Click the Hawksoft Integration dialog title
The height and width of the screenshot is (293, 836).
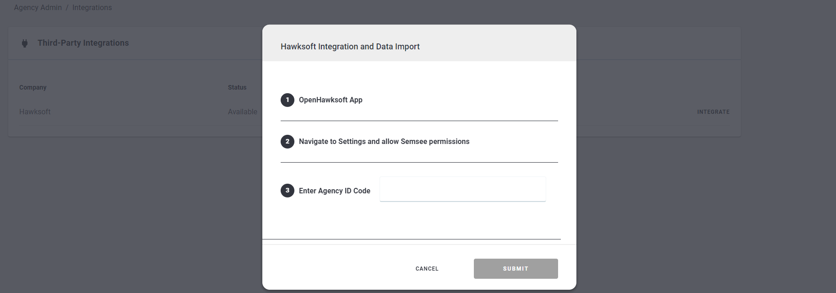350,46
